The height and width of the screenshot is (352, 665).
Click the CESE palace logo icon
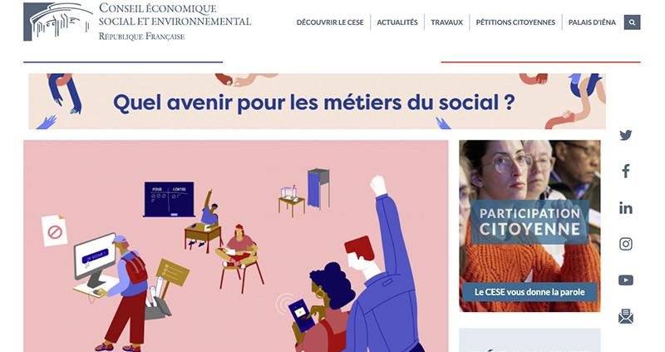[58, 22]
